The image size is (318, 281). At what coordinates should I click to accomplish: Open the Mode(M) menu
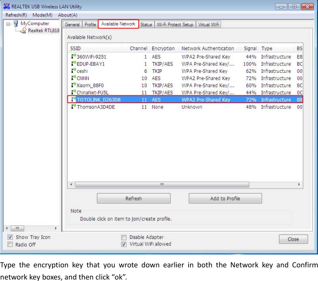point(42,15)
